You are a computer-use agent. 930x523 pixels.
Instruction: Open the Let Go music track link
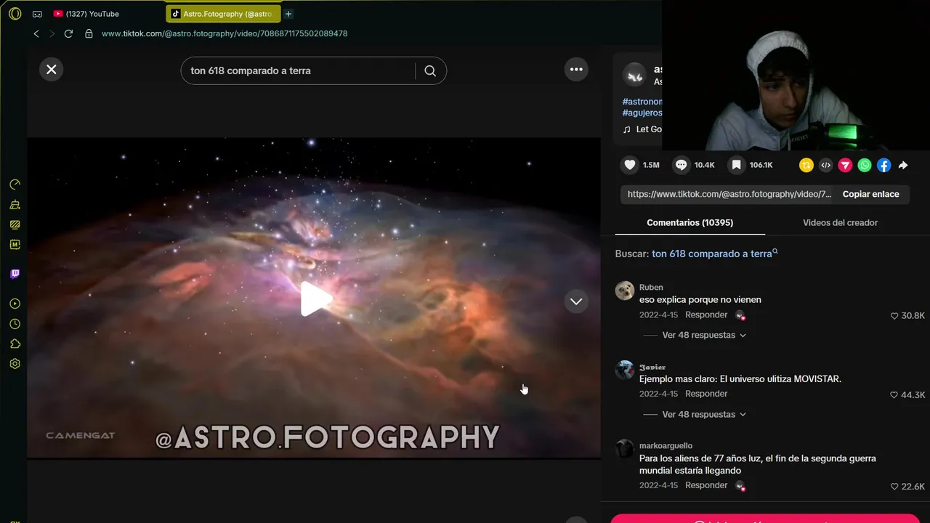pos(642,129)
